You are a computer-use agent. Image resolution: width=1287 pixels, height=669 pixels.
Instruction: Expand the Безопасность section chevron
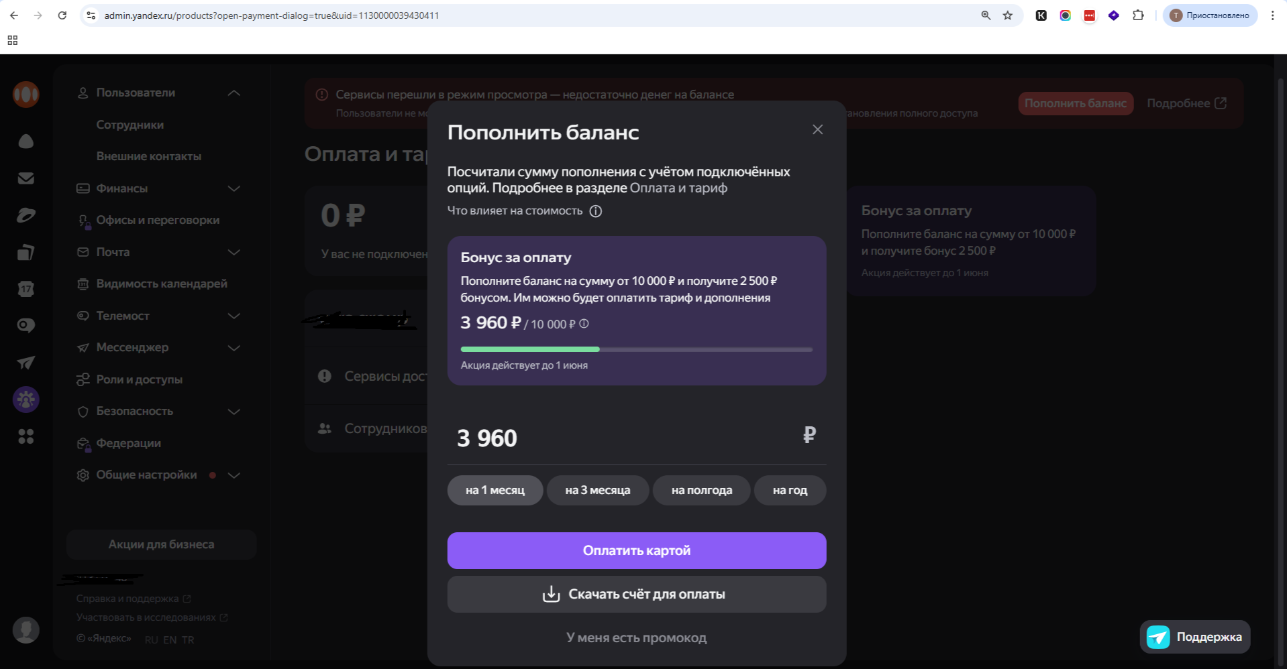[234, 412]
